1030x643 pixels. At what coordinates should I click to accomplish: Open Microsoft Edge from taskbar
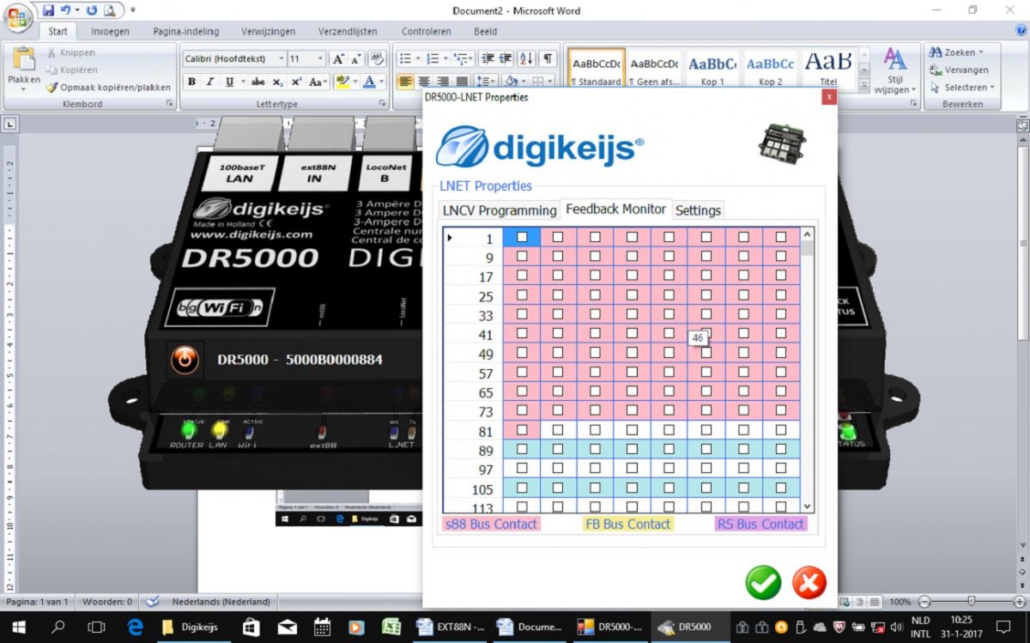click(135, 627)
